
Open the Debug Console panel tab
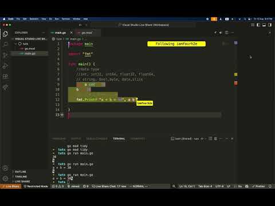tap(97, 138)
